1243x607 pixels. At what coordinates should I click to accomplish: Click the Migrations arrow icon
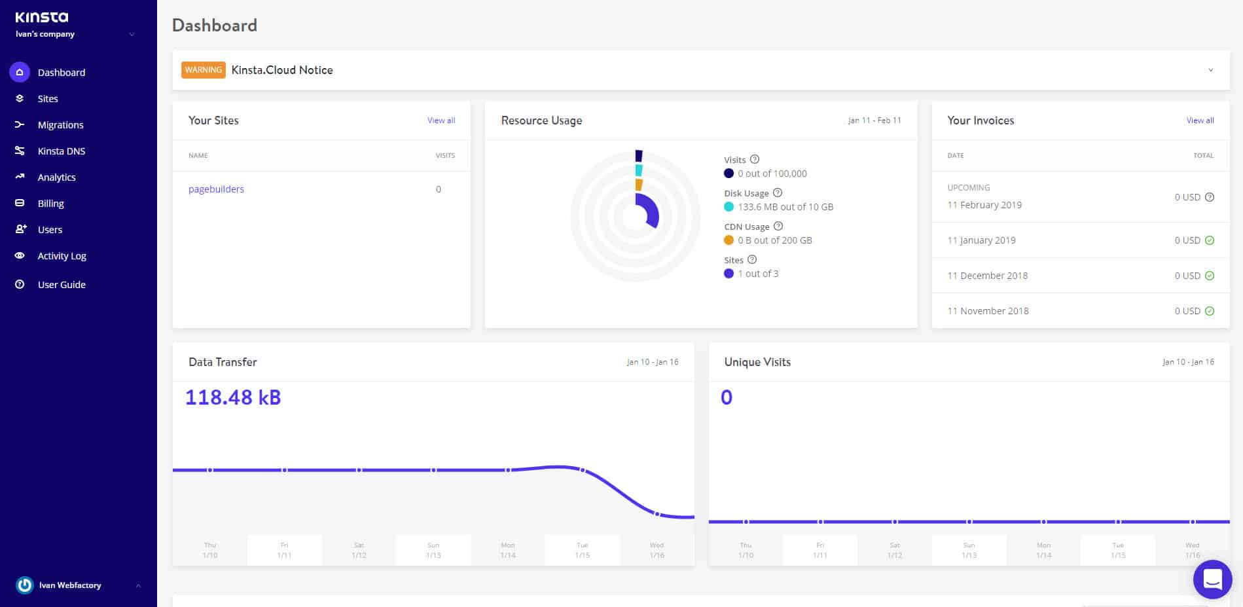(20, 124)
